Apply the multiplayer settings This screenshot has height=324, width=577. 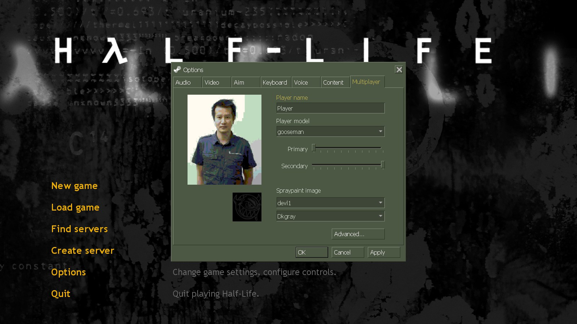click(384, 252)
